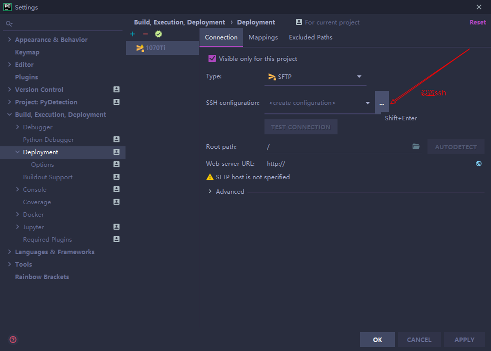Image resolution: width=491 pixels, height=351 pixels.
Task: Click Build, Execution, Deployment breadcrumb
Action: [x=179, y=22]
